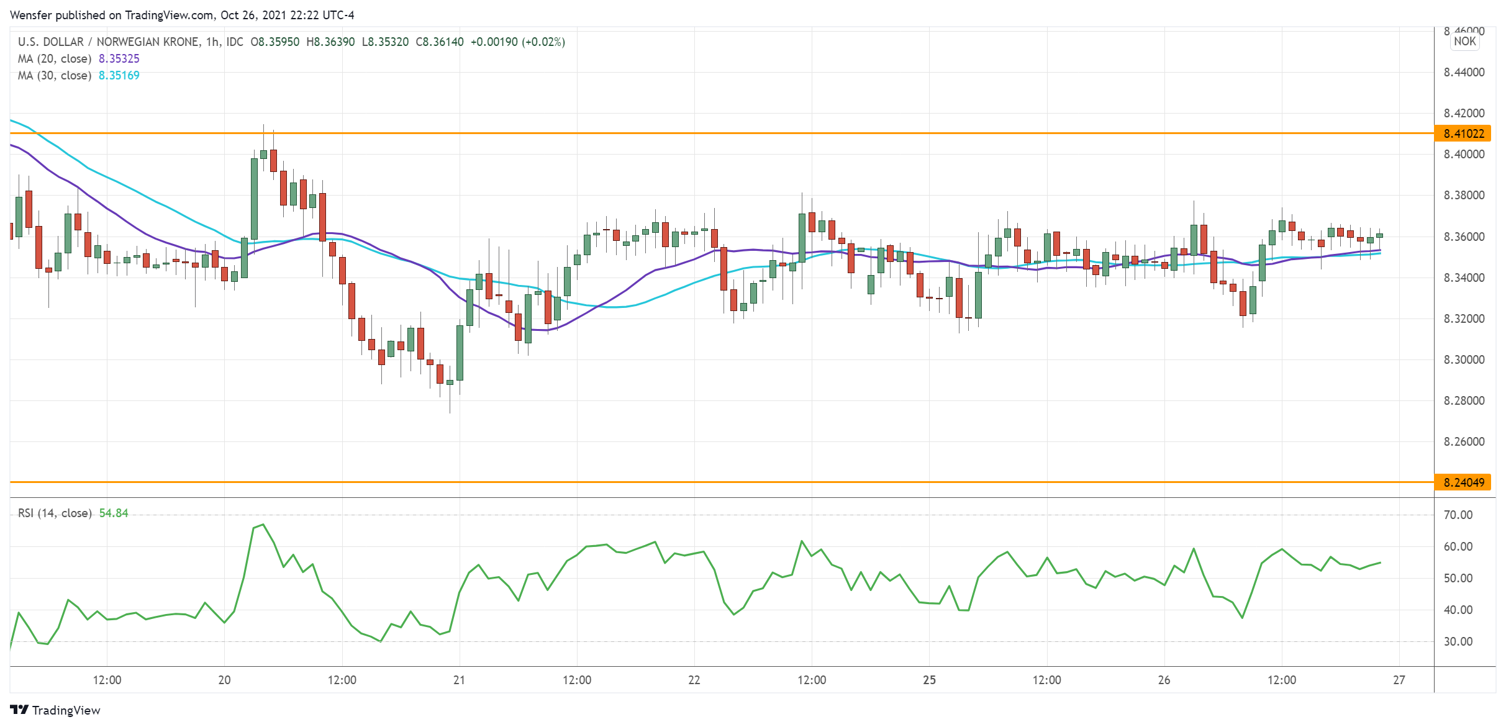Click the TradingView logo at bottom left
The image size is (1506, 727).
click(x=55, y=710)
